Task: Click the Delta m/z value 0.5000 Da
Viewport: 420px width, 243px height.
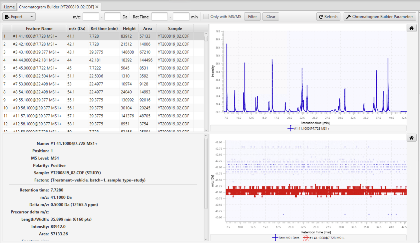Action: [x=74, y=205]
